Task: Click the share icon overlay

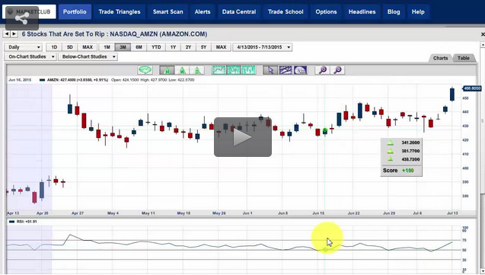Action: 22,18
